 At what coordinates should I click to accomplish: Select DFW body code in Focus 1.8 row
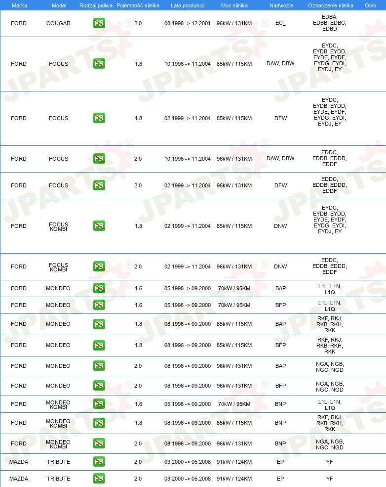(x=280, y=118)
